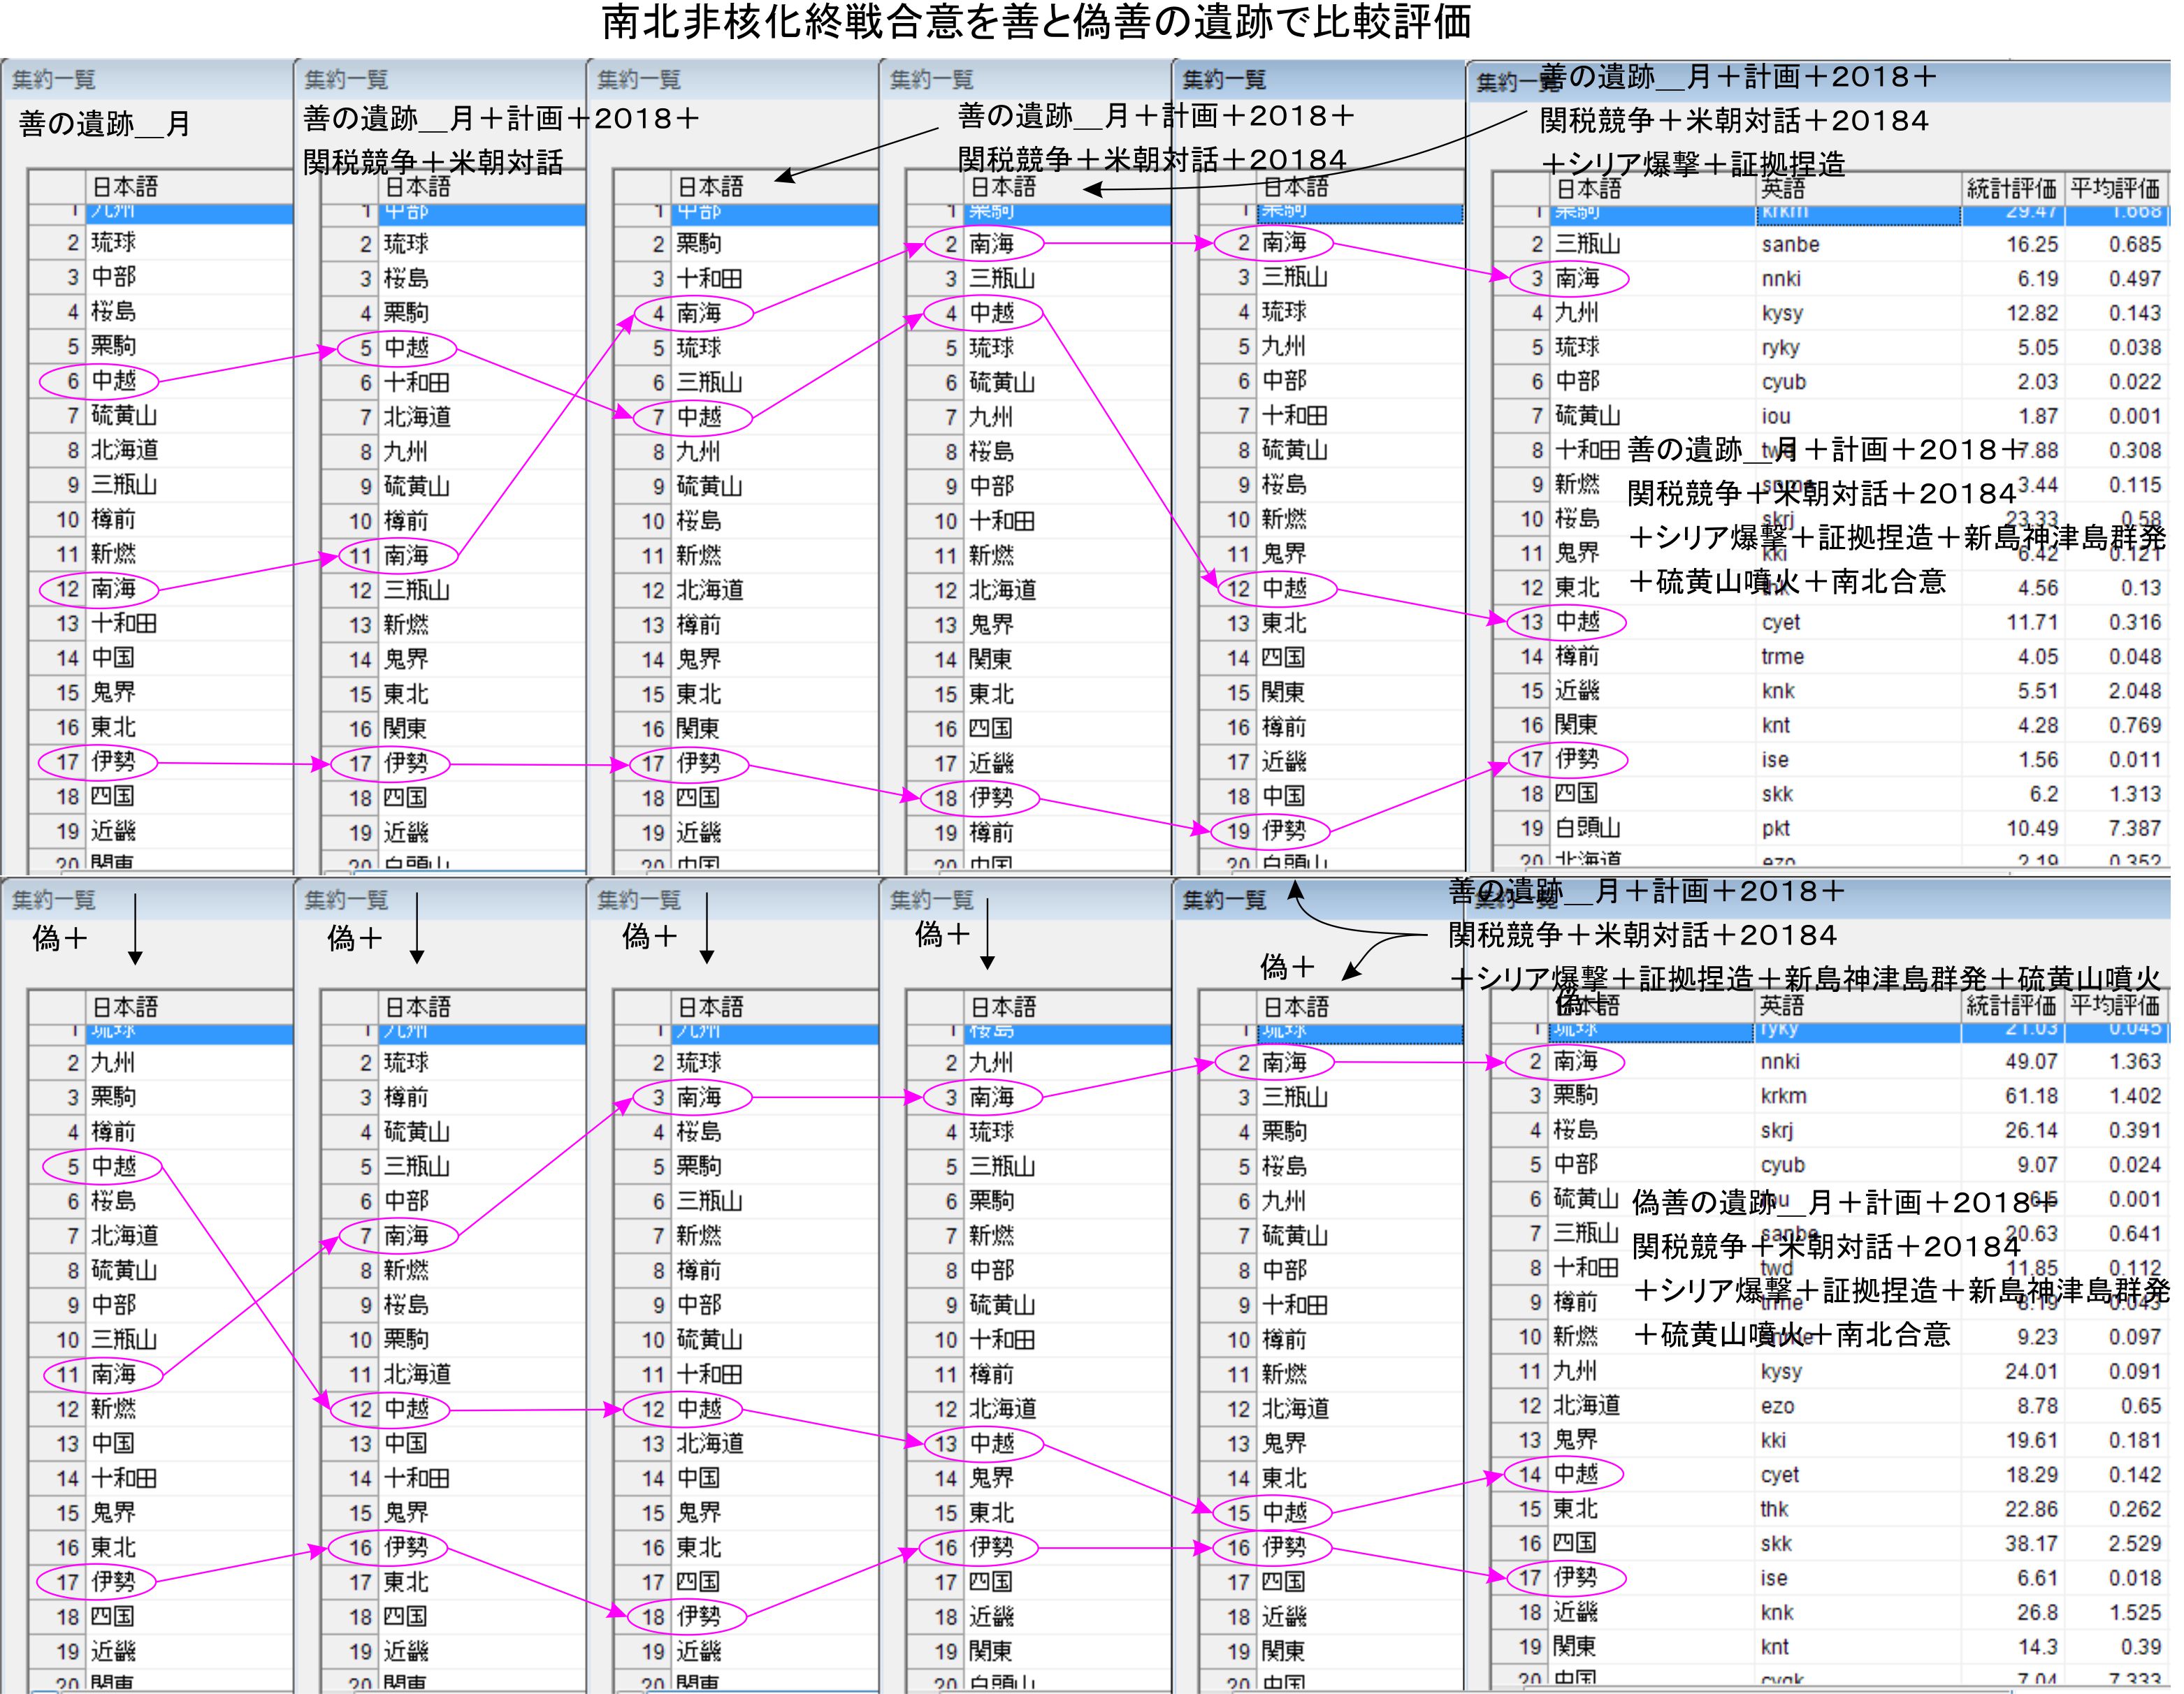Select the ise row with value 6.61
2184x1694 pixels.
(1774, 1579)
